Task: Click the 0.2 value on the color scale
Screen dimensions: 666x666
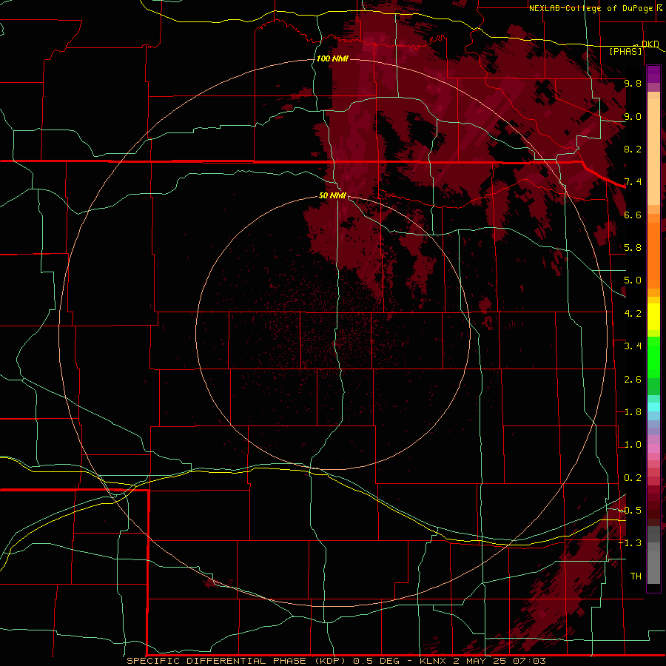Action: [633, 478]
